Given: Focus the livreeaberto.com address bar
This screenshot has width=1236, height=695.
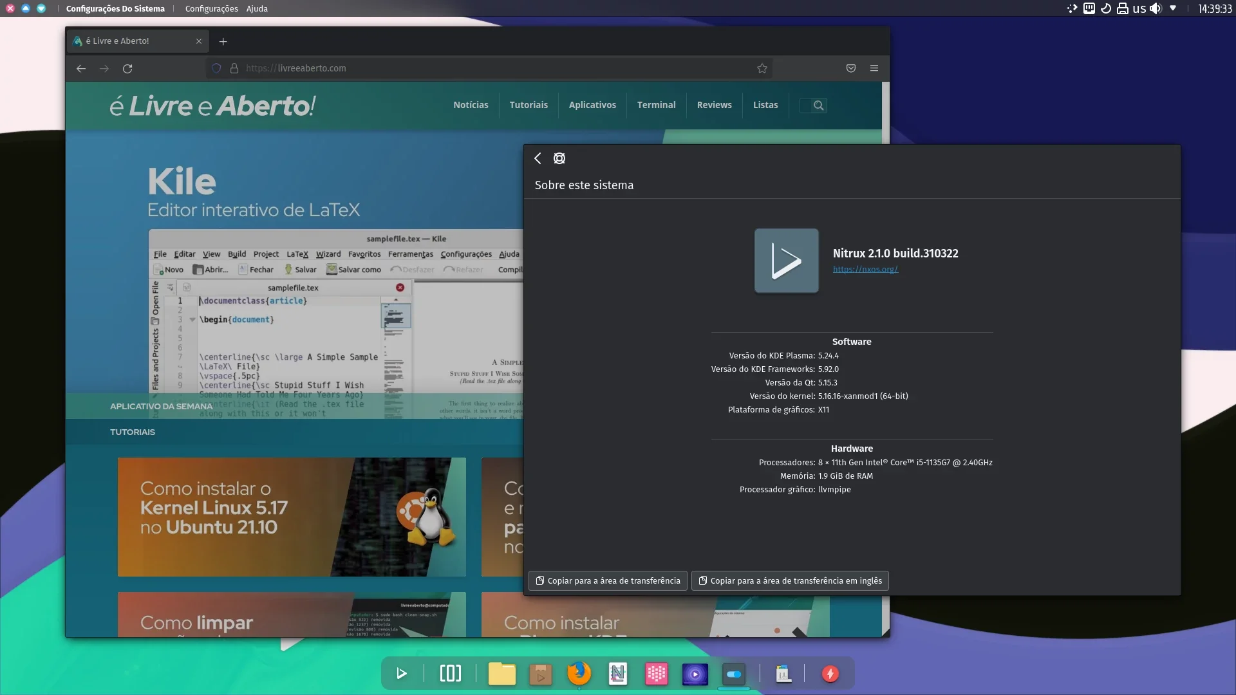Looking at the screenshot, I should (x=489, y=68).
